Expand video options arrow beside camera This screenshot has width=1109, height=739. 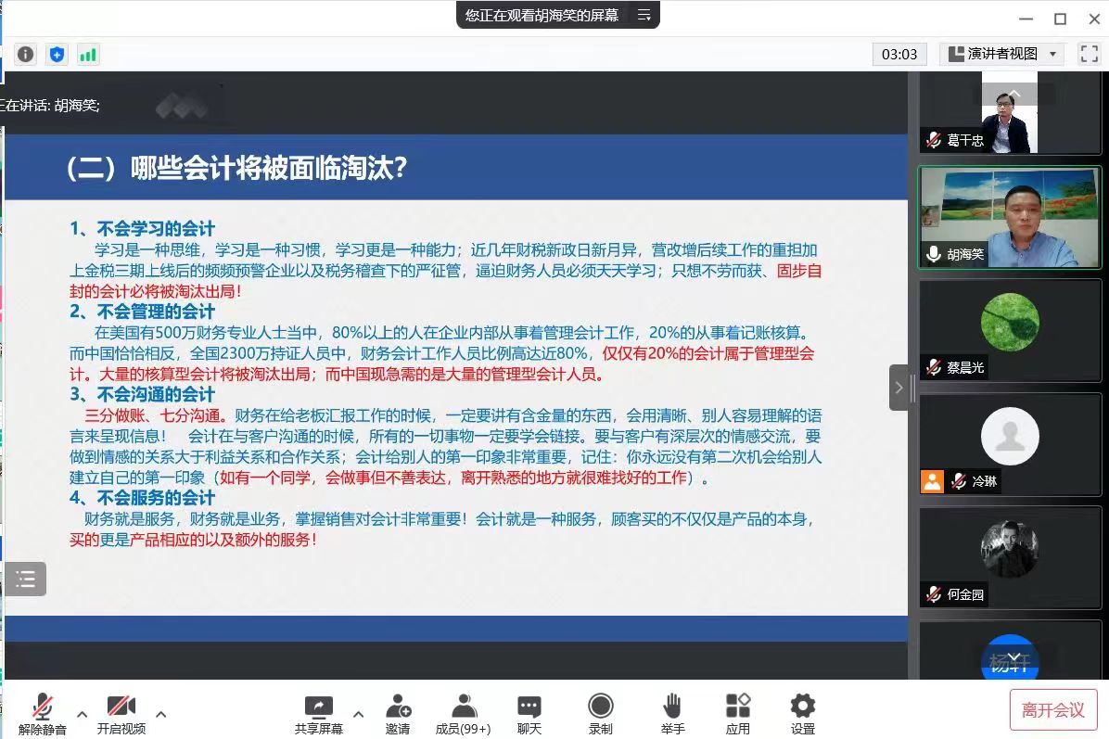tap(161, 714)
